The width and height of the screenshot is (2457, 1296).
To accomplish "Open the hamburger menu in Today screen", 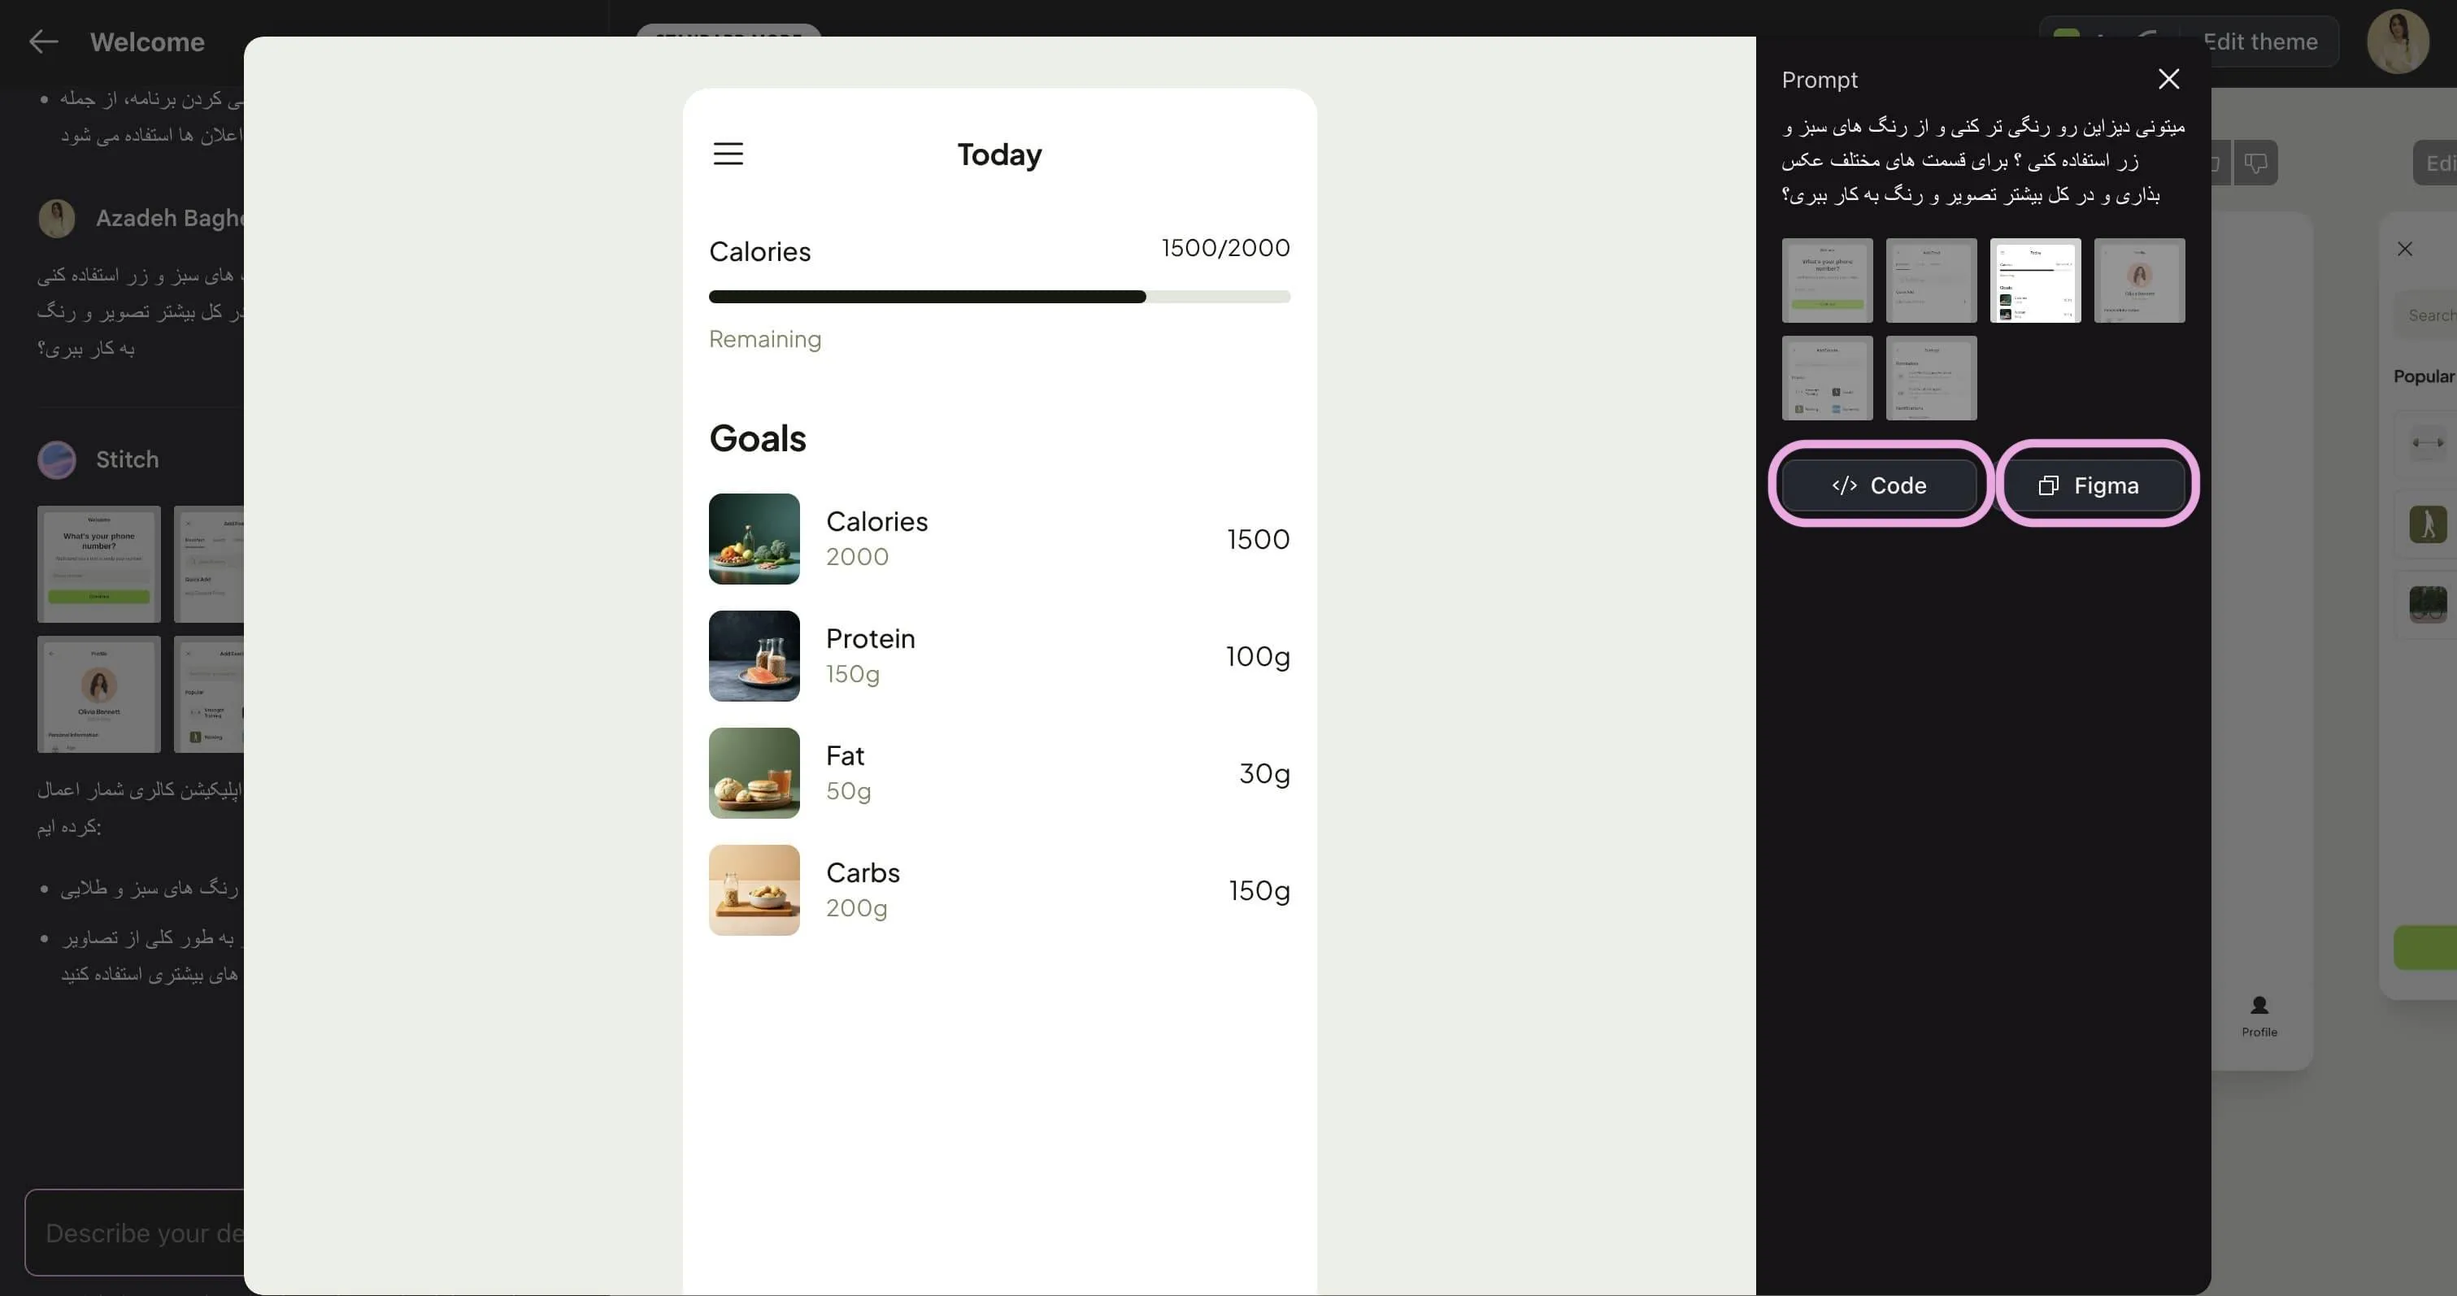I will point(728,154).
